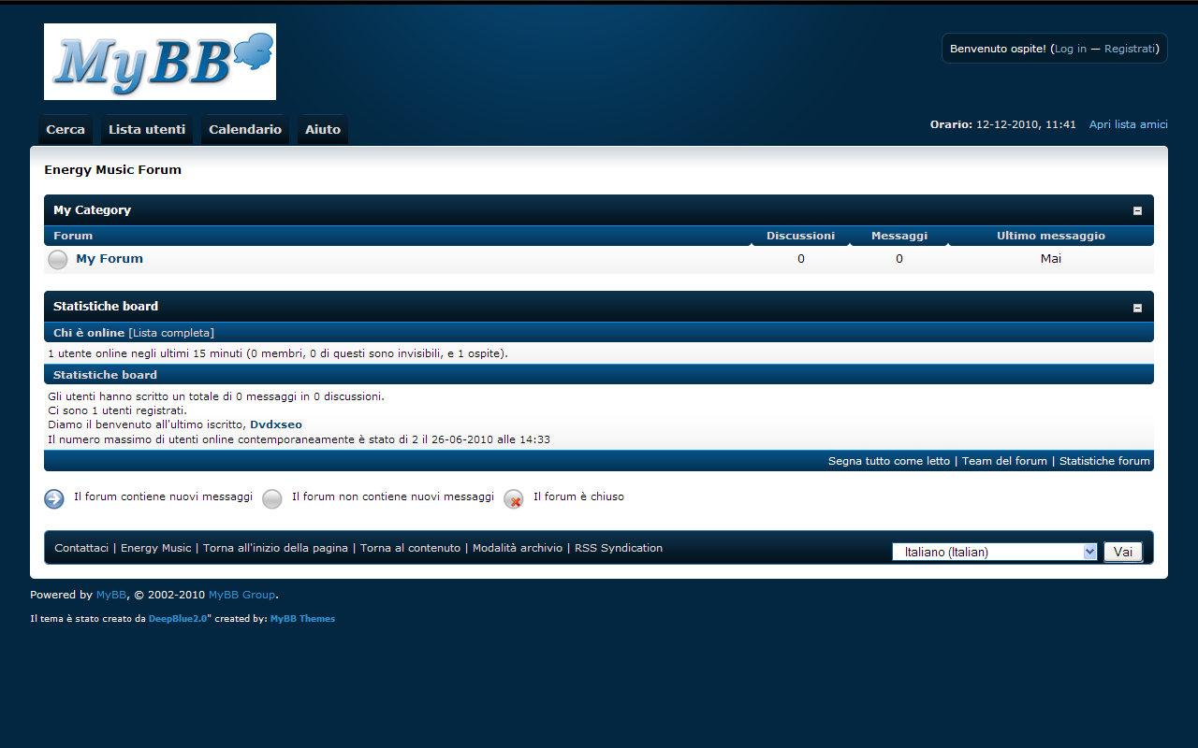The image size is (1198, 748).
Task: Click the Orario date and time text
Action: pyautogui.click(x=1003, y=124)
